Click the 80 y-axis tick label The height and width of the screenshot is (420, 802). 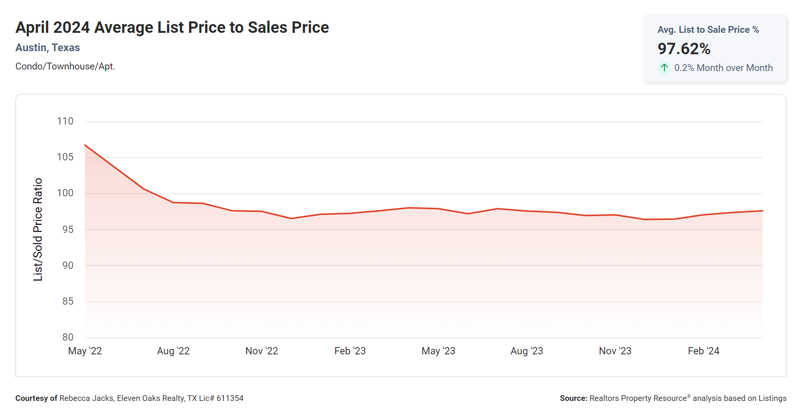[68, 337]
